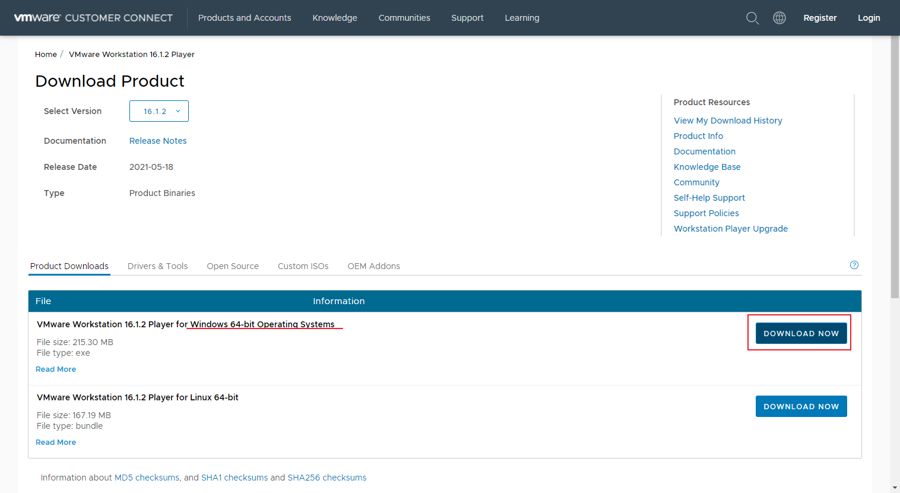Open the Product Info link
The image size is (900, 493).
pyautogui.click(x=698, y=136)
